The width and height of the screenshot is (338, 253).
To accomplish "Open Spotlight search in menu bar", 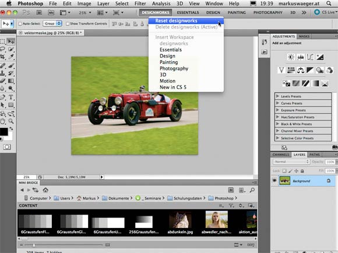I will point(329,3).
